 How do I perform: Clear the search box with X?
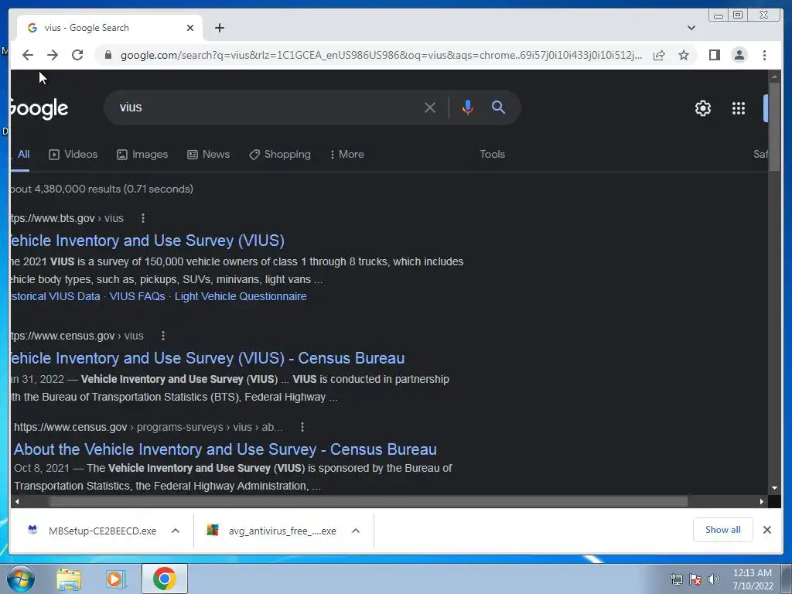coord(430,108)
